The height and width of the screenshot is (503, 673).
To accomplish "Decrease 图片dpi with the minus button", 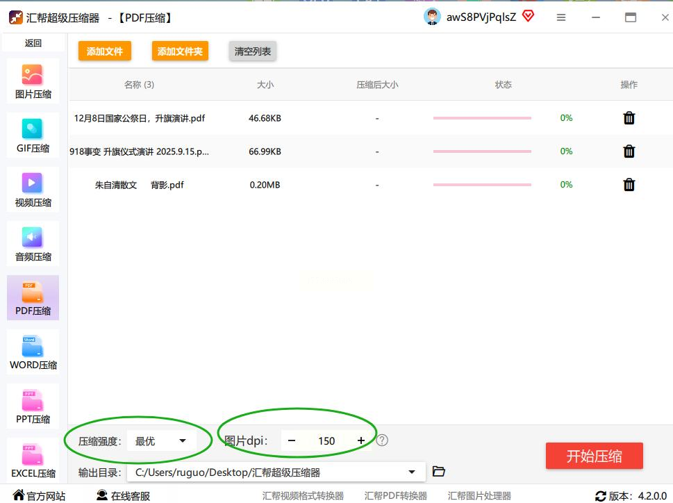I will (292, 440).
